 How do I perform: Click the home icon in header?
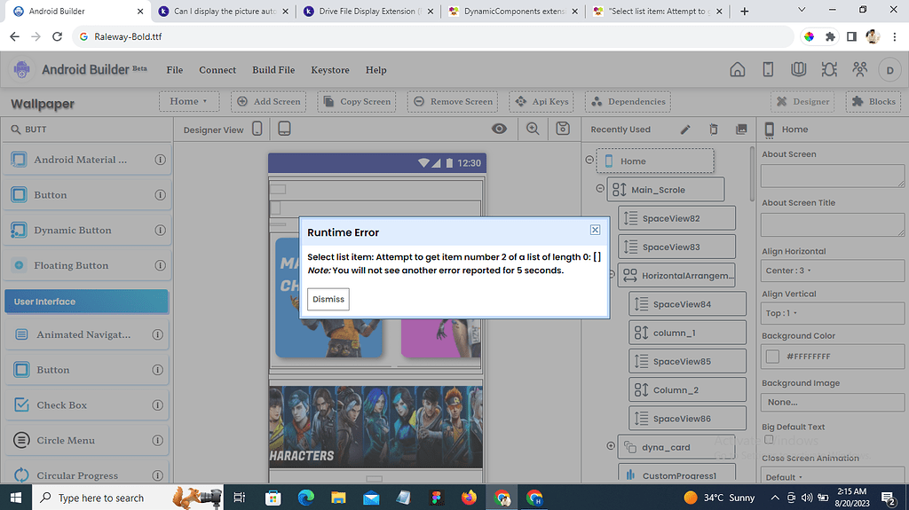click(x=738, y=69)
